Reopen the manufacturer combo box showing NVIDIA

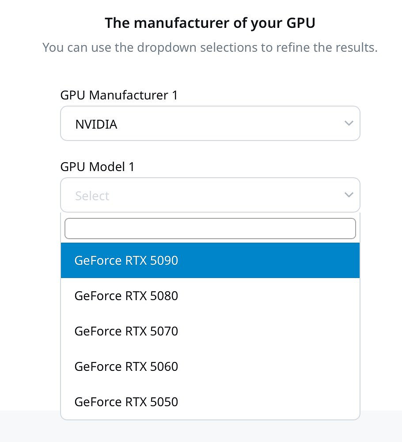(210, 123)
